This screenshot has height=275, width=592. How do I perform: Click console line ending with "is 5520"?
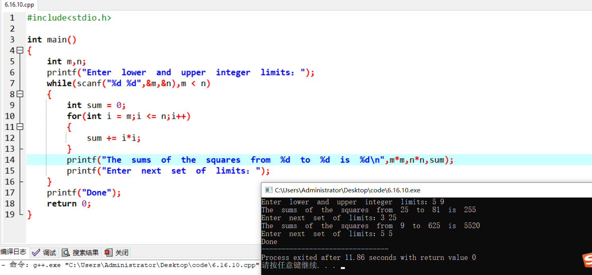(x=371, y=226)
